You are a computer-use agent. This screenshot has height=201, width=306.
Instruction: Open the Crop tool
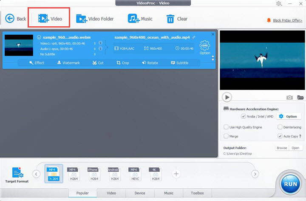123,63
